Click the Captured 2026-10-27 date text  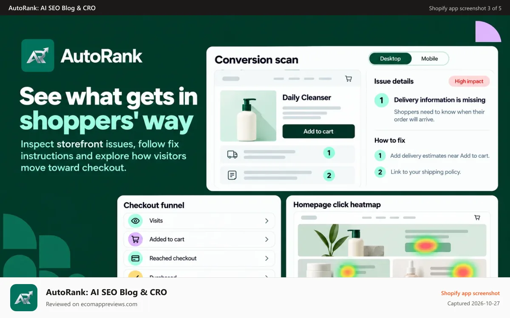[x=473, y=304]
